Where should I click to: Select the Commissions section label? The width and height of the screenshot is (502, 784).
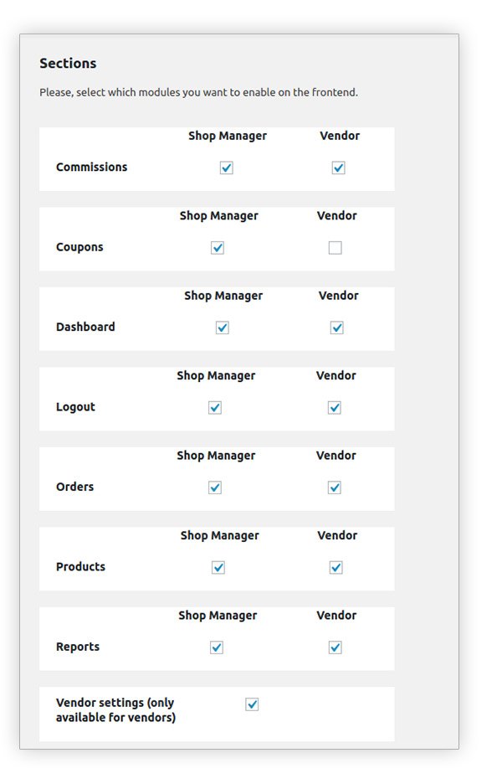(92, 167)
